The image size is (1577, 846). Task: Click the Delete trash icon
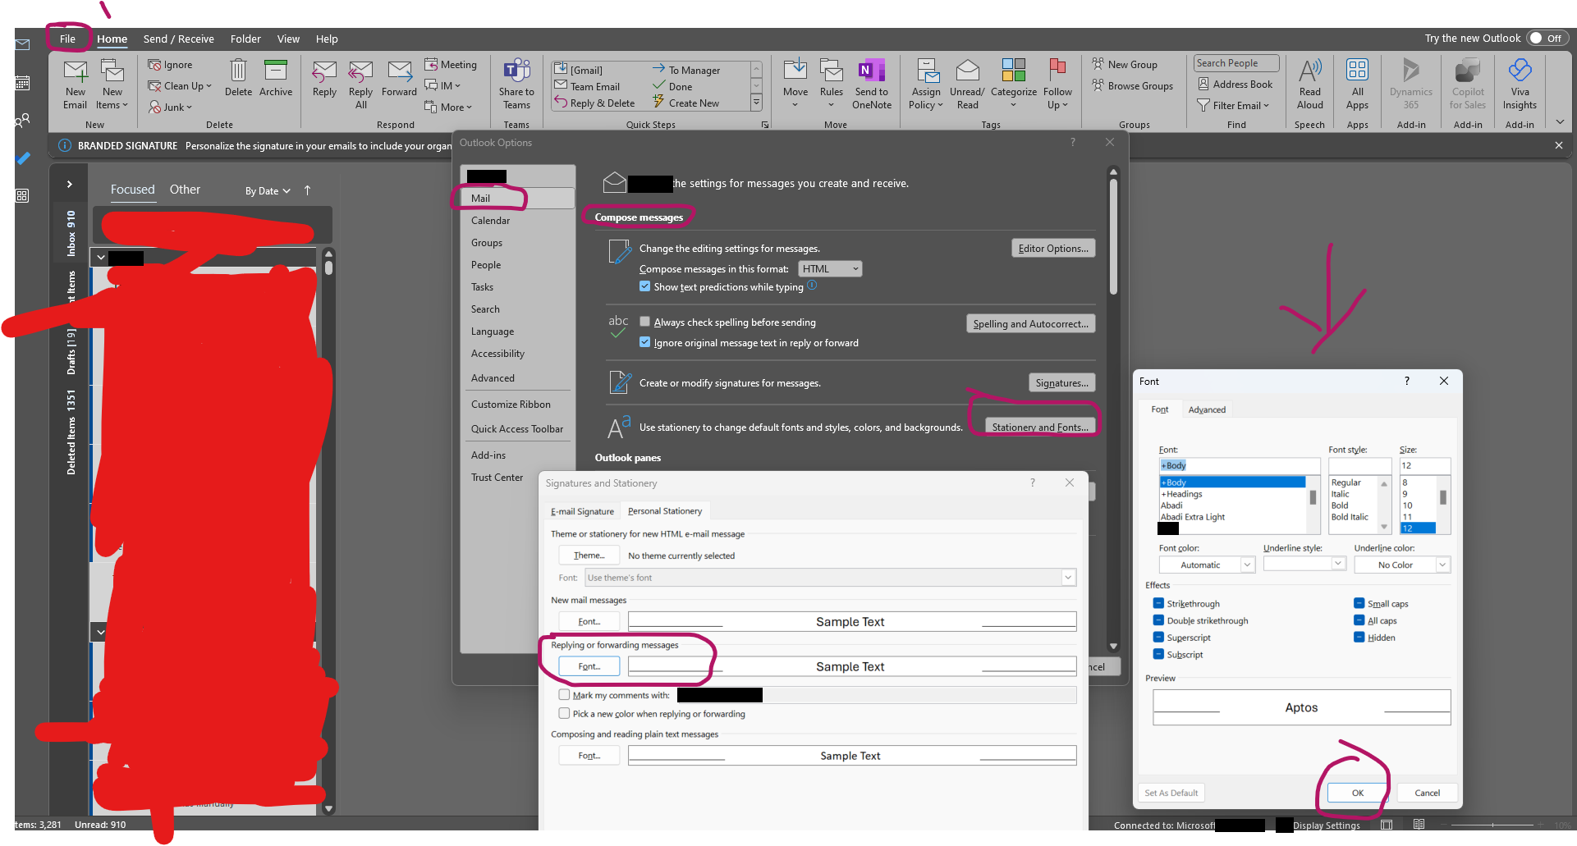(238, 71)
